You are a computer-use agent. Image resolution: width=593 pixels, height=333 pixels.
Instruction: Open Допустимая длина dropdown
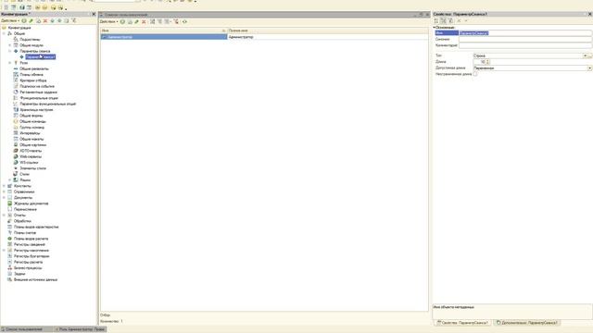(589, 68)
